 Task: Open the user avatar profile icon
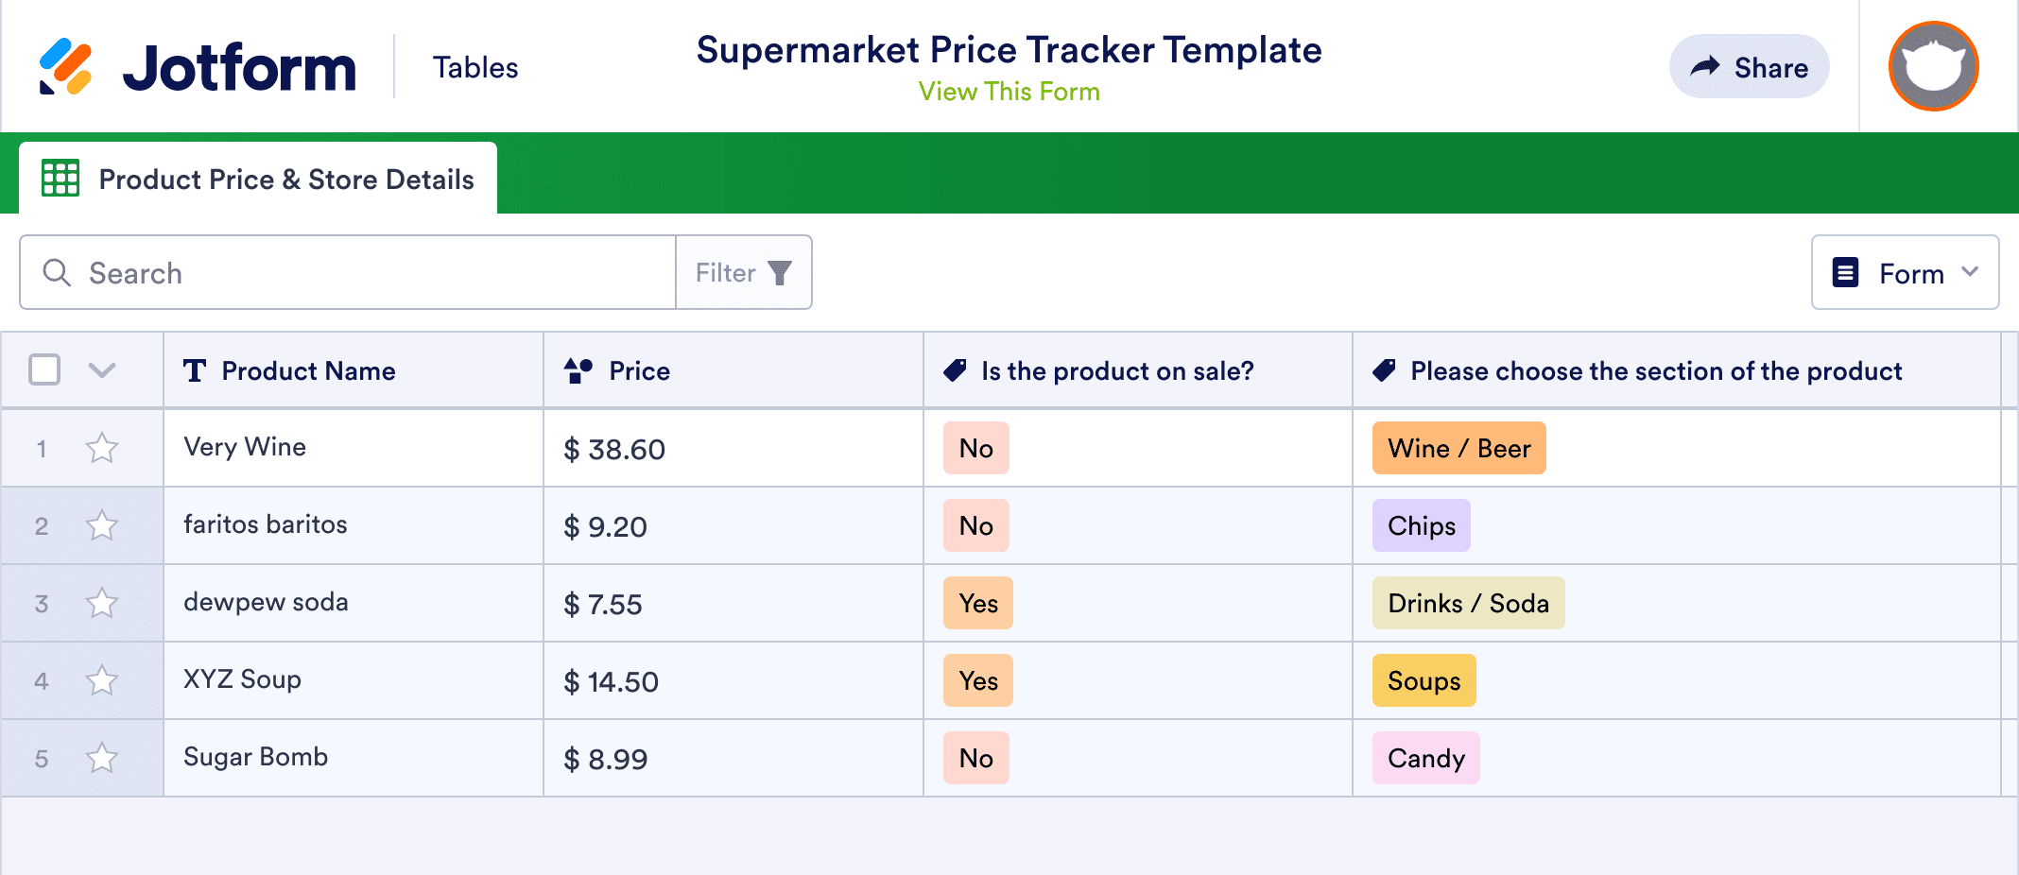[x=1933, y=66]
